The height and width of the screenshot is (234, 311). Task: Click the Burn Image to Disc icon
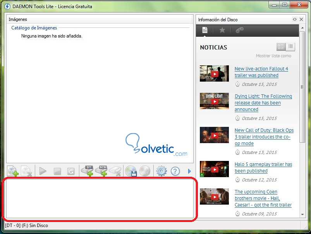(145, 171)
